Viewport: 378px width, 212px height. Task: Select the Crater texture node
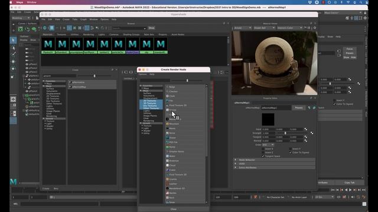pyautogui.click(x=185, y=170)
